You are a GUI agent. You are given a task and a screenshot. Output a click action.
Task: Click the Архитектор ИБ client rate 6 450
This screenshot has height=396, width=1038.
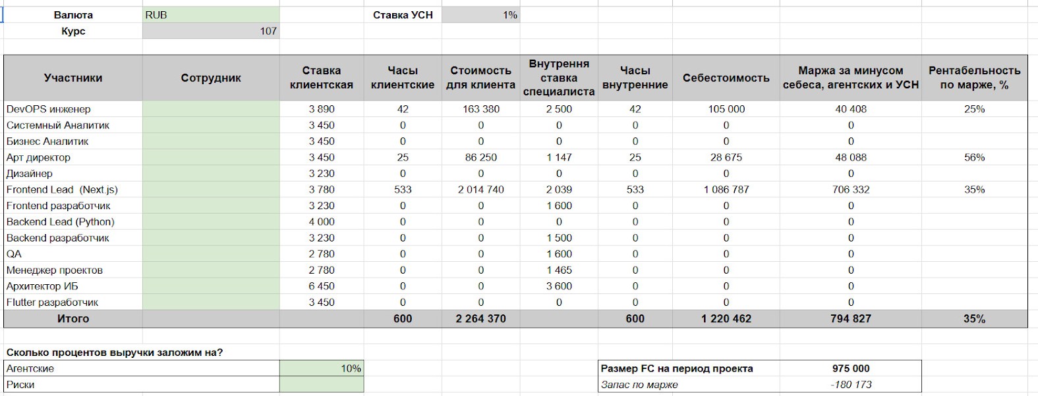coord(321,286)
